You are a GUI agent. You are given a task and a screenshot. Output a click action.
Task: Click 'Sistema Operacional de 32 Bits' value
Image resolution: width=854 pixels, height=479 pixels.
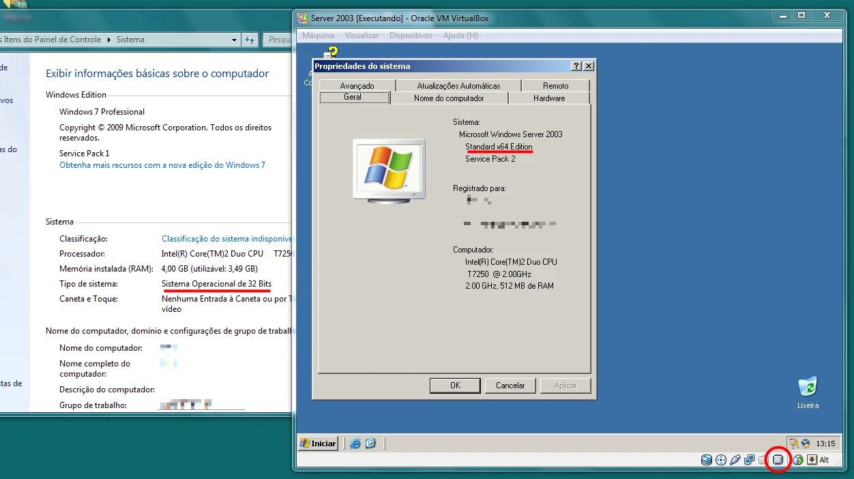point(216,284)
